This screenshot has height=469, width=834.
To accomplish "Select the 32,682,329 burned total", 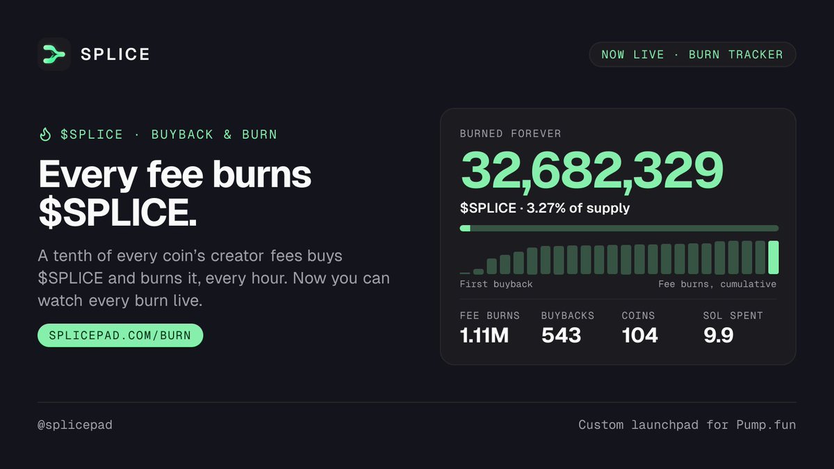I will (591, 171).
